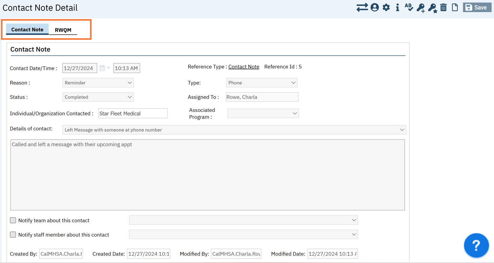494x263 pixels.
Task: Select the Contact Note tab
Action: click(27, 29)
